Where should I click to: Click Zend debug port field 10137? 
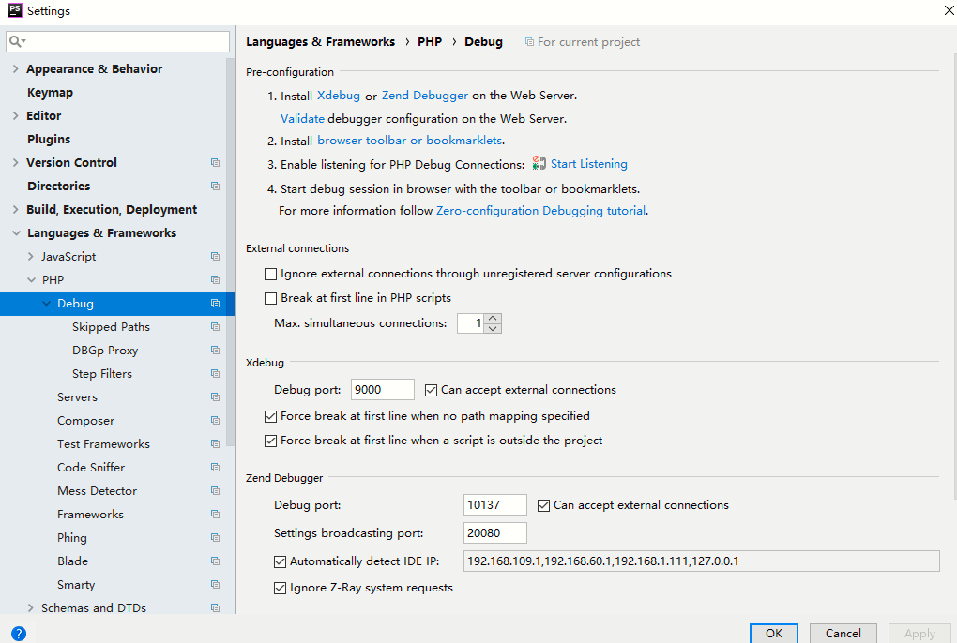[x=495, y=505]
